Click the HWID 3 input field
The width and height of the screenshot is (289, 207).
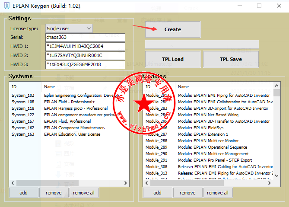[x=86, y=64]
